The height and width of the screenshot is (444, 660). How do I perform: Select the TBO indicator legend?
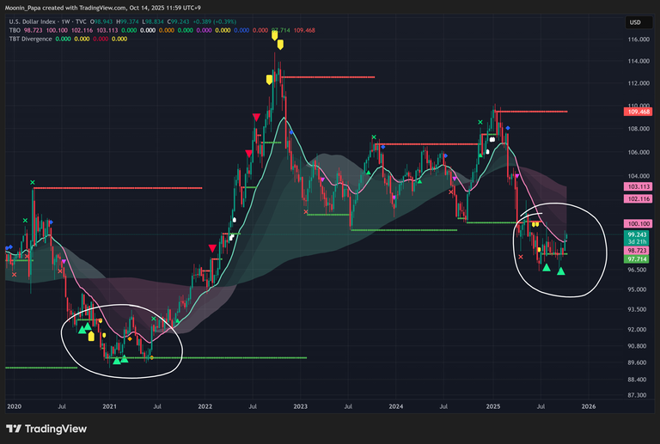click(13, 30)
